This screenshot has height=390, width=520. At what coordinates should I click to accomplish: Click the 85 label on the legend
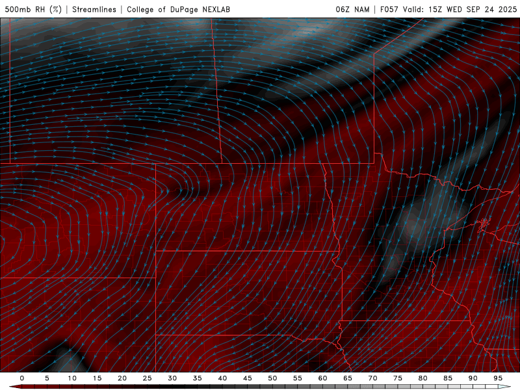[x=448, y=378]
